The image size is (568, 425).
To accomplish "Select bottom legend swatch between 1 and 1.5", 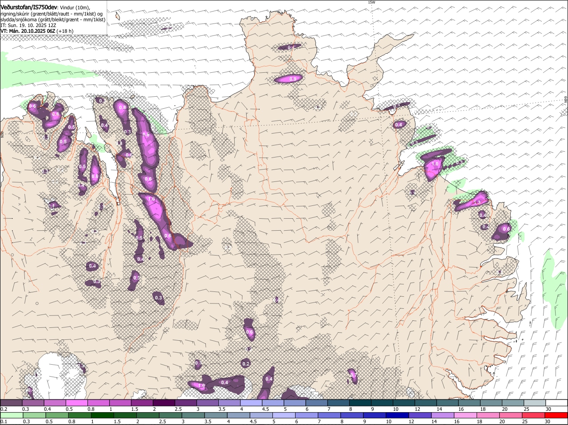I will (103, 415).
